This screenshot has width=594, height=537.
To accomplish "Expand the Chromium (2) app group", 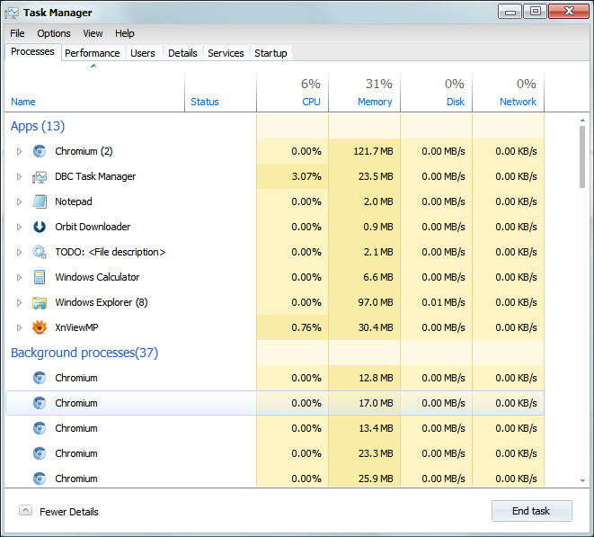I will tap(19, 152).
